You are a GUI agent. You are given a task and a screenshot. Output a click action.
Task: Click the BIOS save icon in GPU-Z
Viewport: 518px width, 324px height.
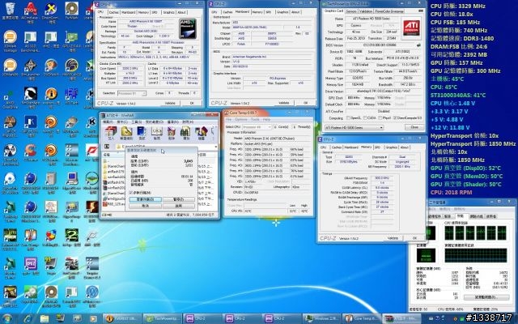419,45
